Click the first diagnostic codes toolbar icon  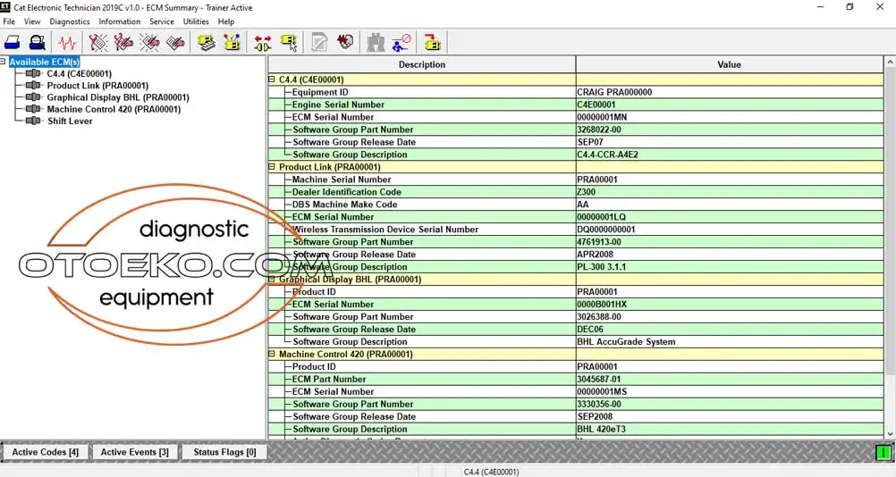tap(98, 42)
